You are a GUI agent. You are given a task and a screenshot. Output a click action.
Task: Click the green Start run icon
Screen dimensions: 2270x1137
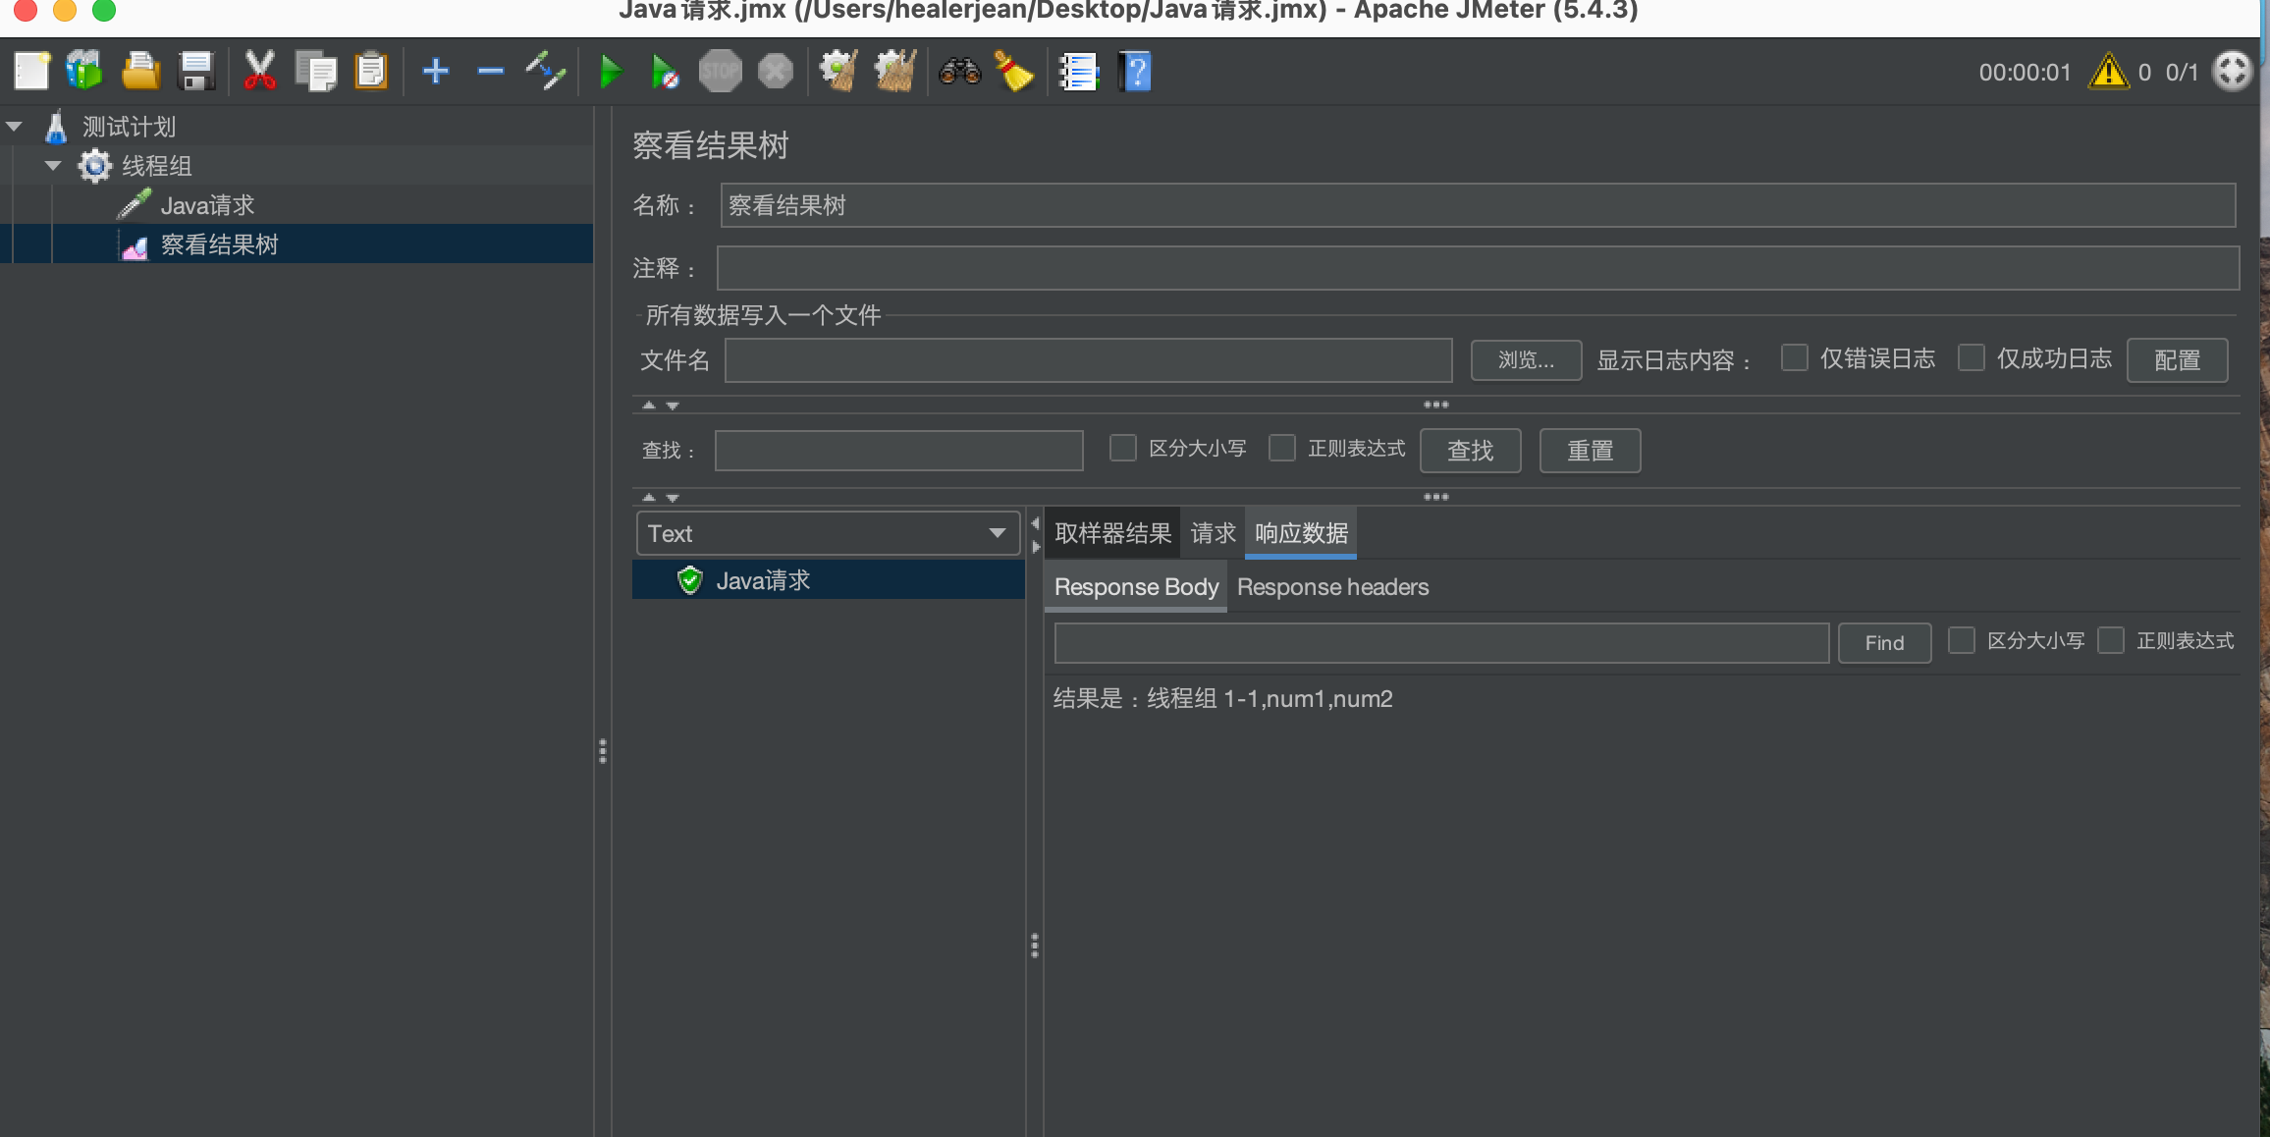(610, 72)
